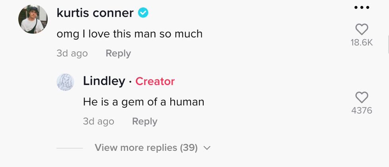This screenshot has width=389, height=167.
Task: Select the text "omg I love this man so much"
Action: pyautogui.click(x=129, y=34)
